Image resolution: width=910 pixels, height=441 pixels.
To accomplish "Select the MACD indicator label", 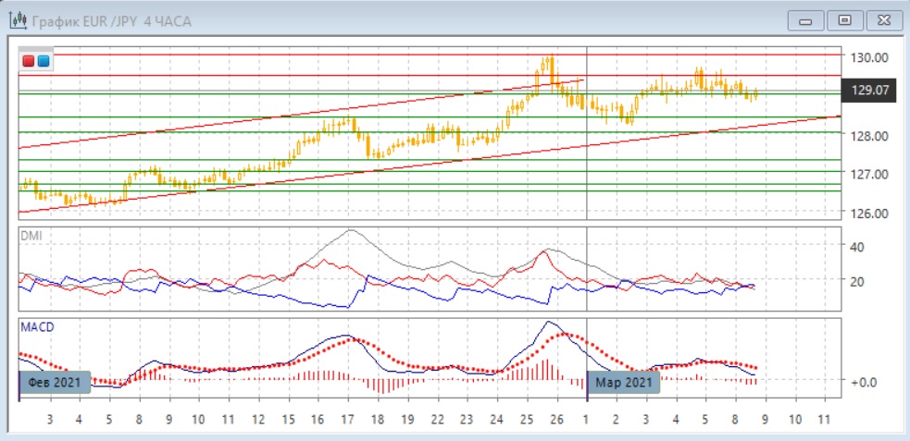I will [x=37, y=326].
